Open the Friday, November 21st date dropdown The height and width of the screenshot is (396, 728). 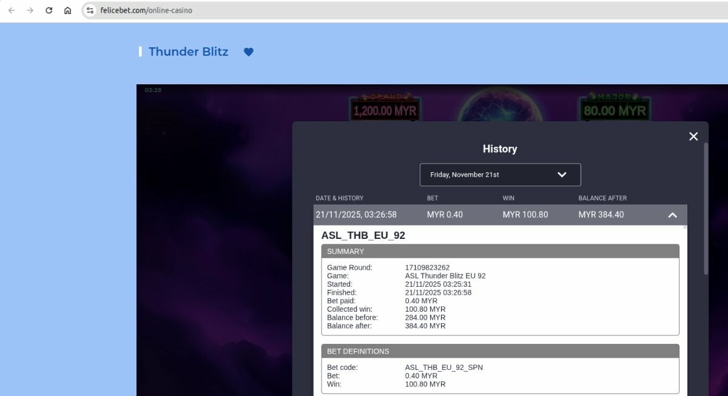click(x=500, y=175)
